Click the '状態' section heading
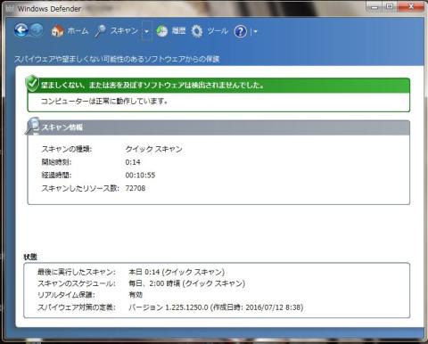The image size is (428, 344). [x=30, y=257]
